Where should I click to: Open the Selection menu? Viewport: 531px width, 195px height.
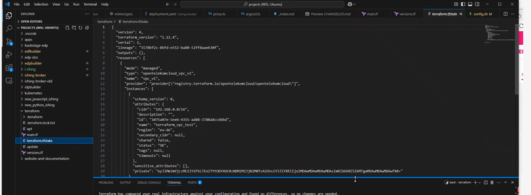click(41, 4)
